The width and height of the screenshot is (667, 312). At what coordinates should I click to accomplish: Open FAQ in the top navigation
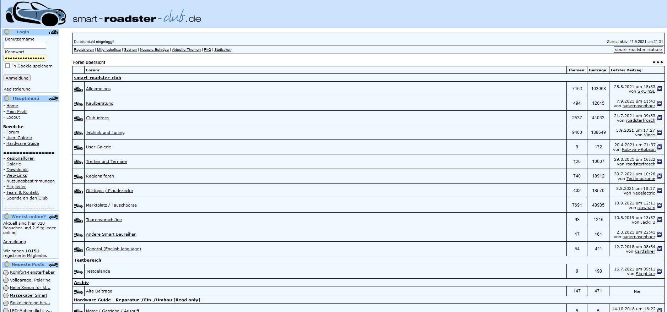[208, 50]
